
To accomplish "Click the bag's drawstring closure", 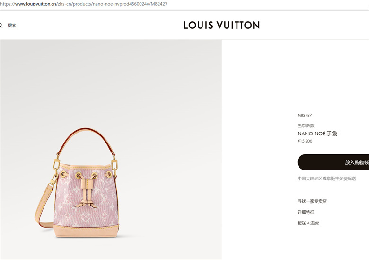I will (87, 191).
